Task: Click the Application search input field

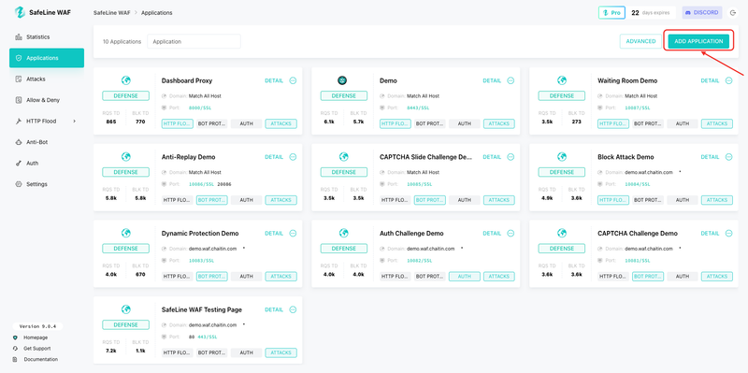Action: point(194,41)
